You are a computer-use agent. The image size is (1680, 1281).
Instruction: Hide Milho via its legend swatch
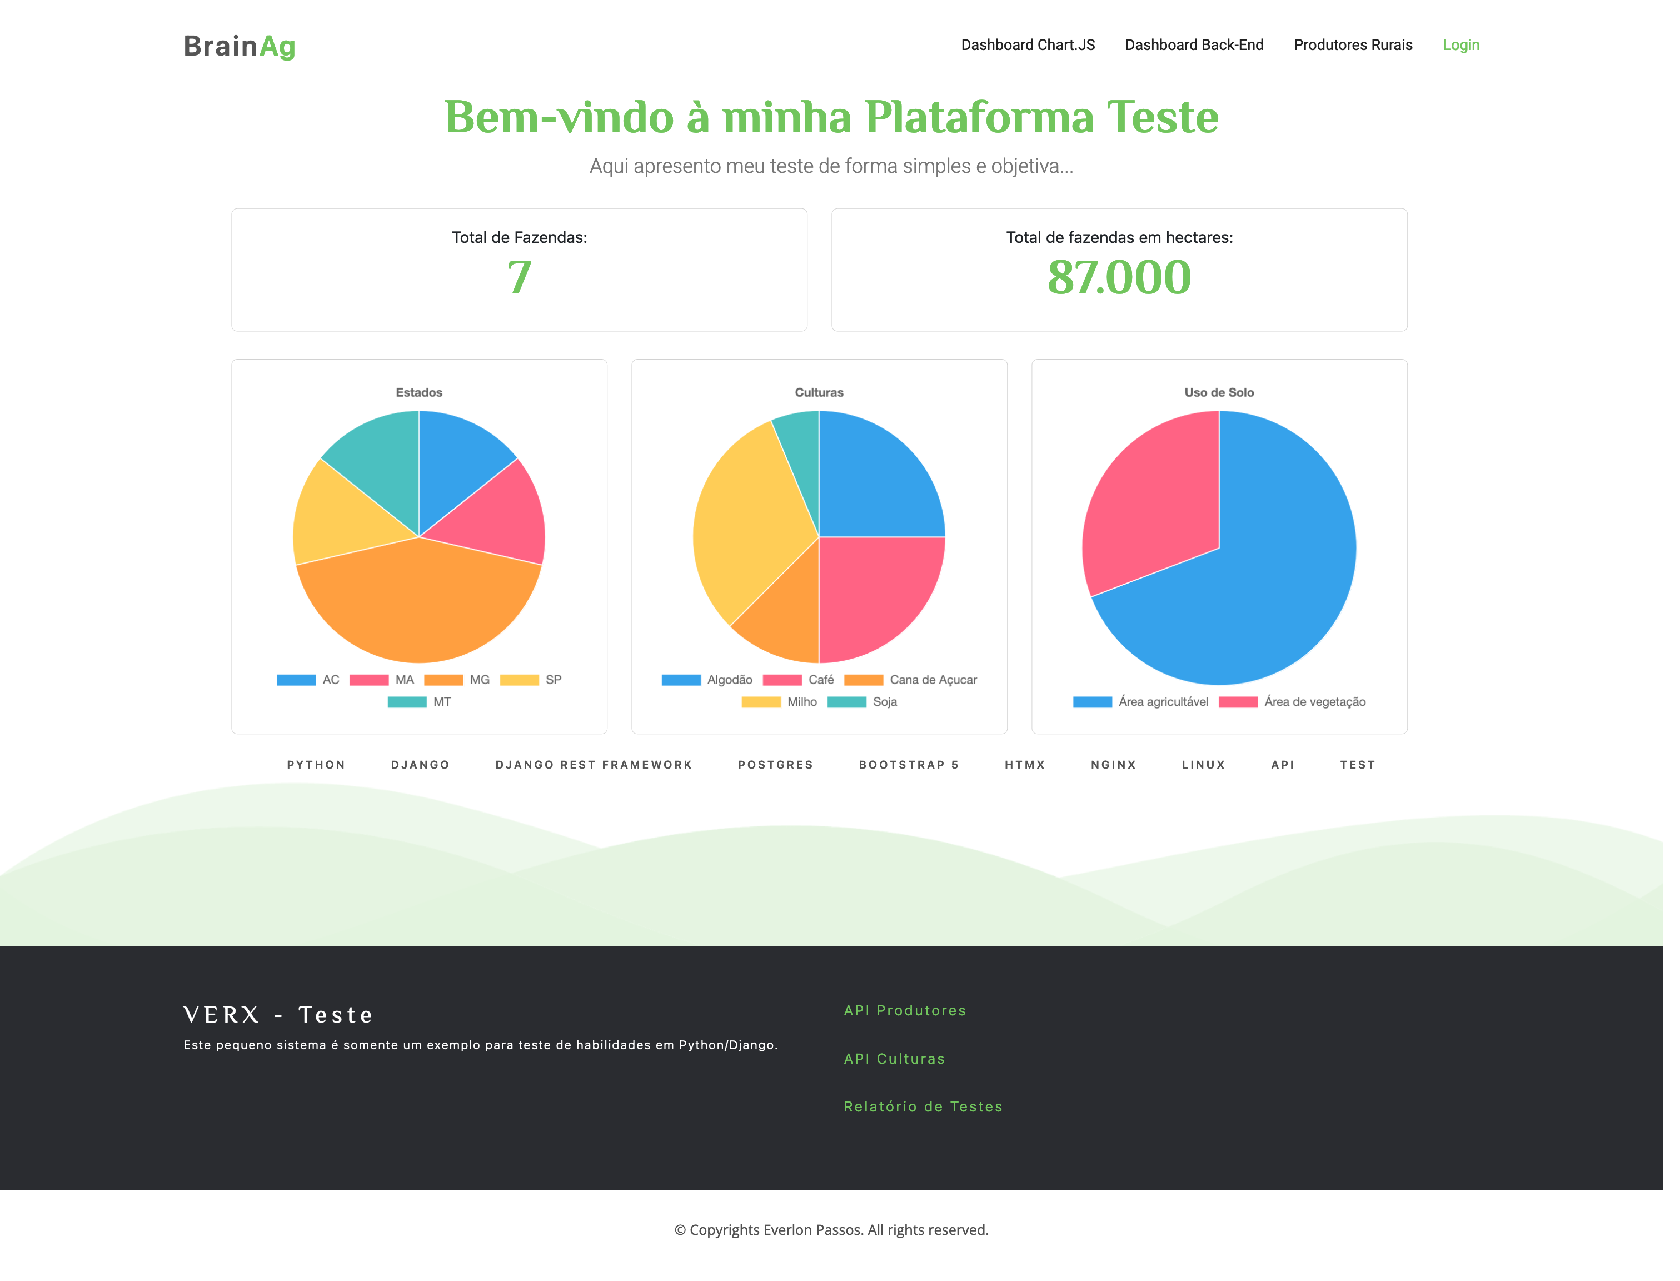[x=760, y=702]
